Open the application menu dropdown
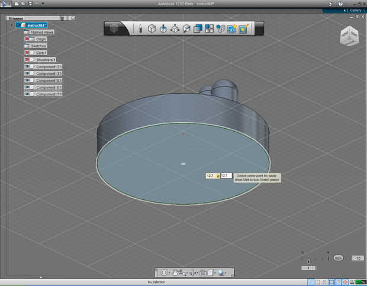367x286 pixels. tap(5, 4)
